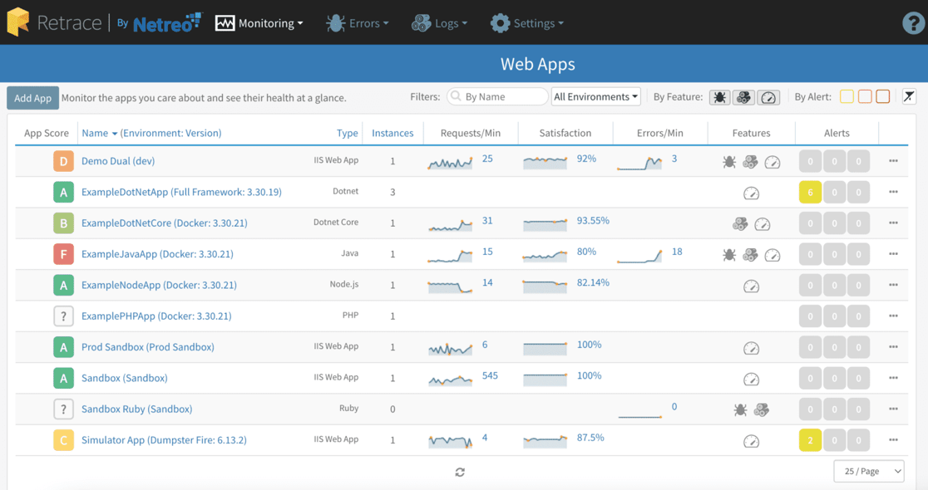The width and height of the screenshot is (928, 490).
Task: Open the All Environments dropdown
Action: [x=595, y=96]
